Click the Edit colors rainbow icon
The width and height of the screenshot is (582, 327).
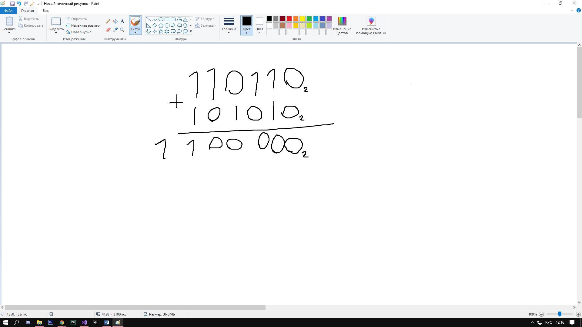[342, 21]
